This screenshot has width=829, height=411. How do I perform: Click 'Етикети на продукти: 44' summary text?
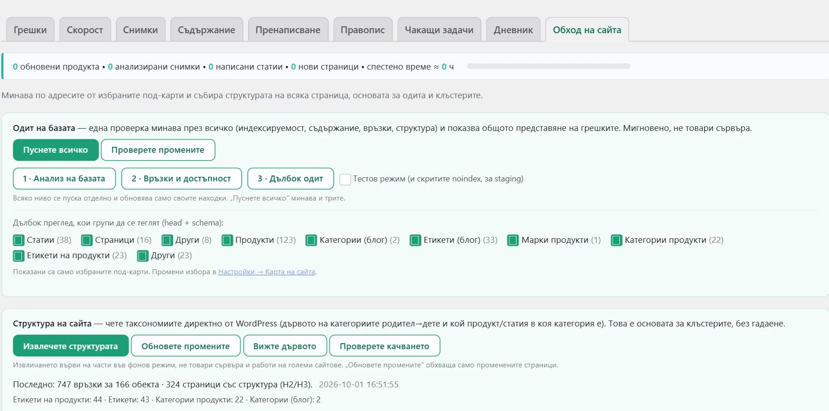(x=57, y=400)
